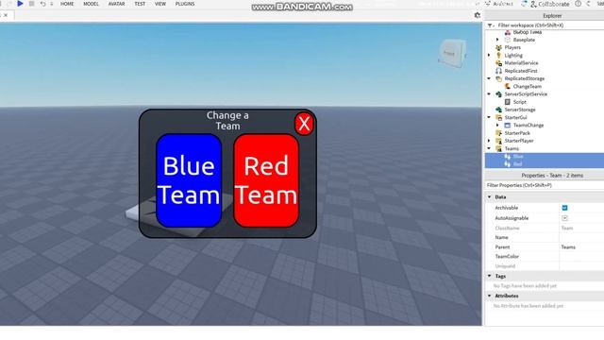
Task: Open the Explorer filter dropdown funnel icon
Action: 490,25
